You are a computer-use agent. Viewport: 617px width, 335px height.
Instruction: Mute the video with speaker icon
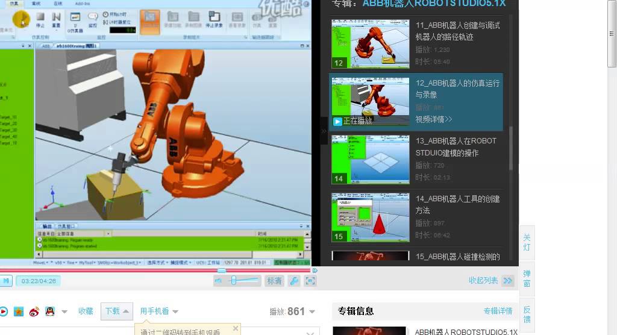218,281
